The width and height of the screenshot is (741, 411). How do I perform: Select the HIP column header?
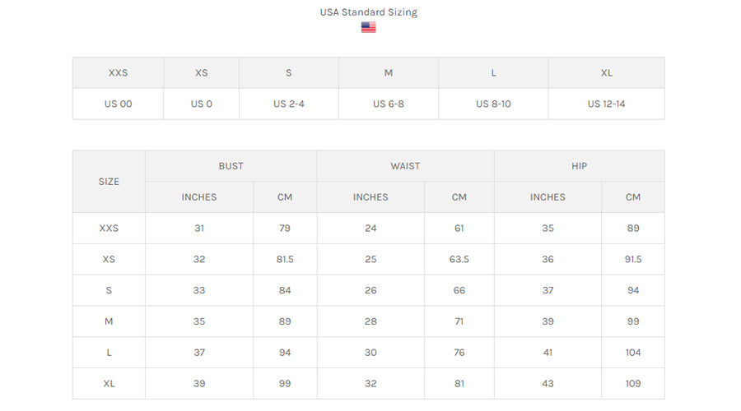click(580, 166)
